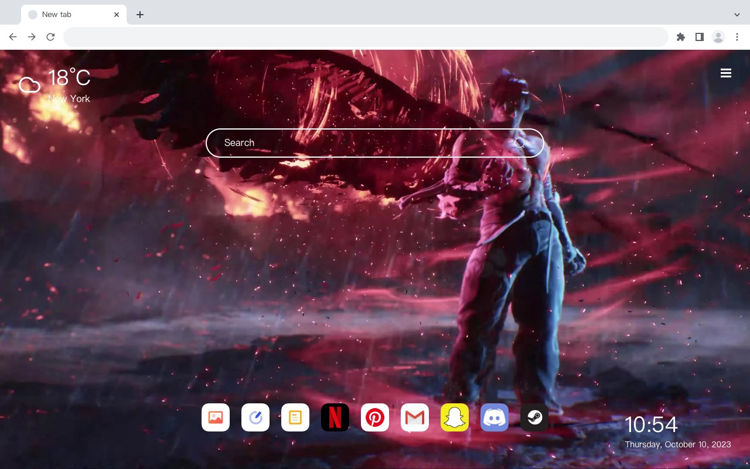Image resolution: width=750 pixels, height=469 pixels.
Task: Open the Gmail shortcut
Action: (x=415, y=417)
